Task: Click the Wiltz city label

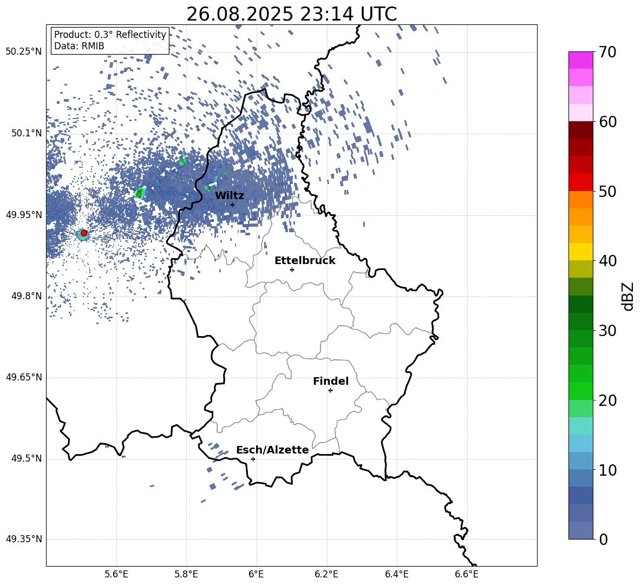Action: click(x=230, y=196)
